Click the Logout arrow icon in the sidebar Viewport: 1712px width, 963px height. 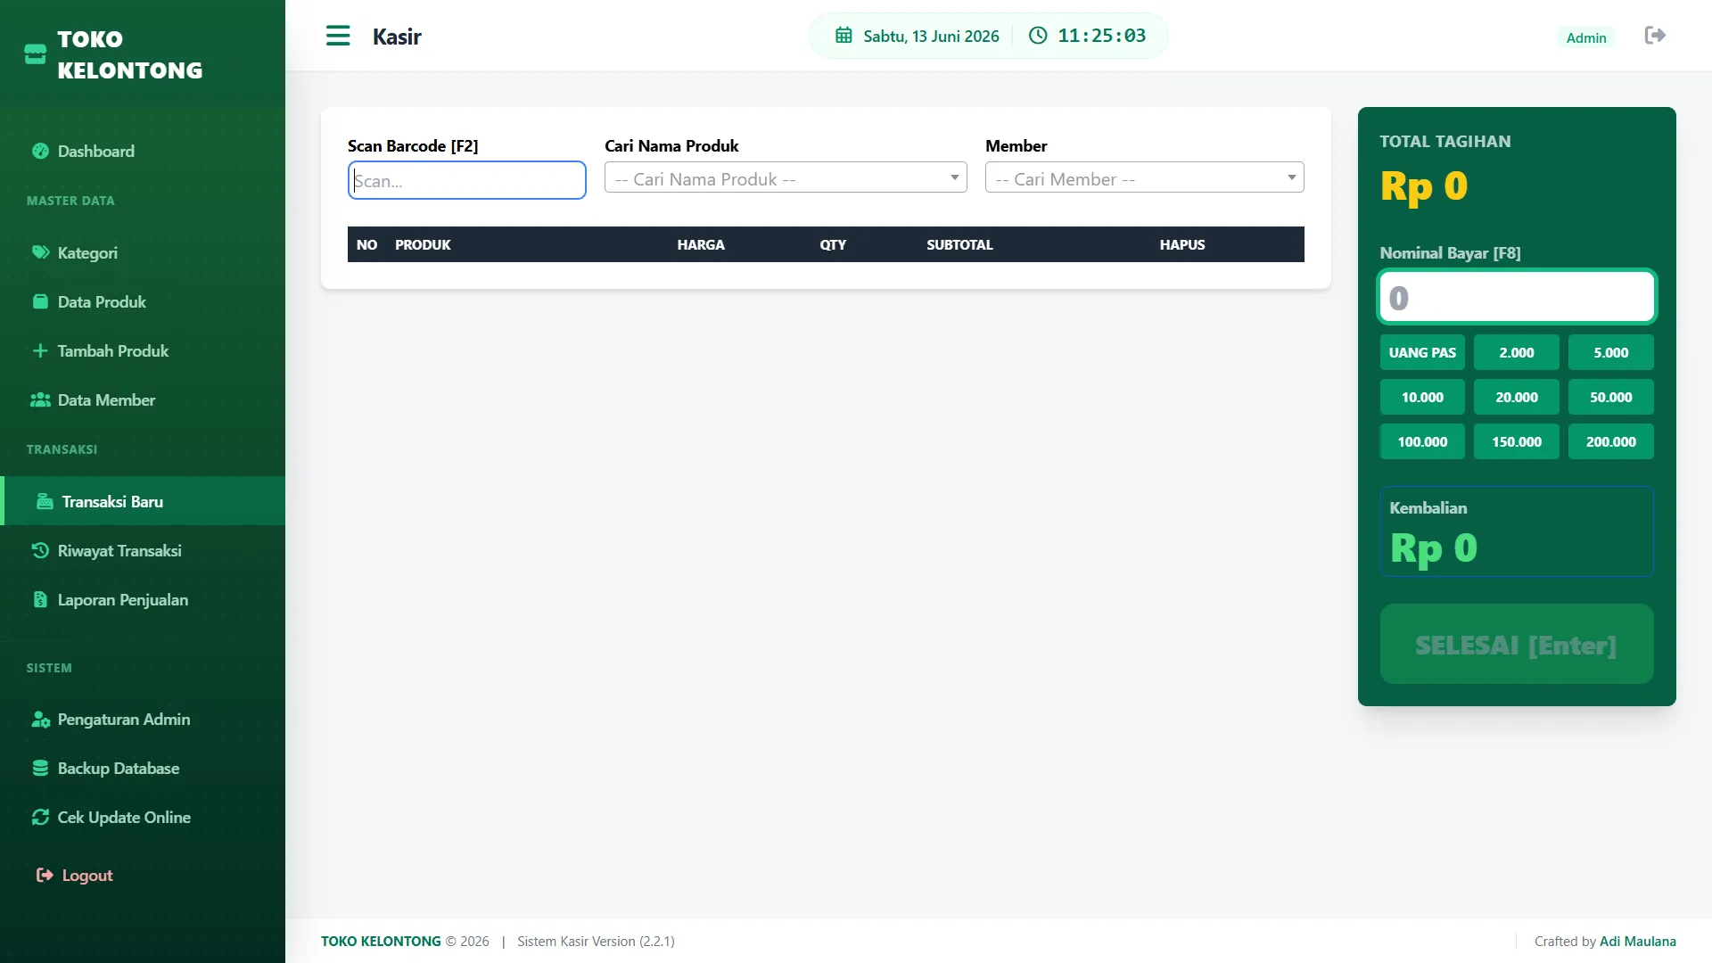(x=45, y=875)
